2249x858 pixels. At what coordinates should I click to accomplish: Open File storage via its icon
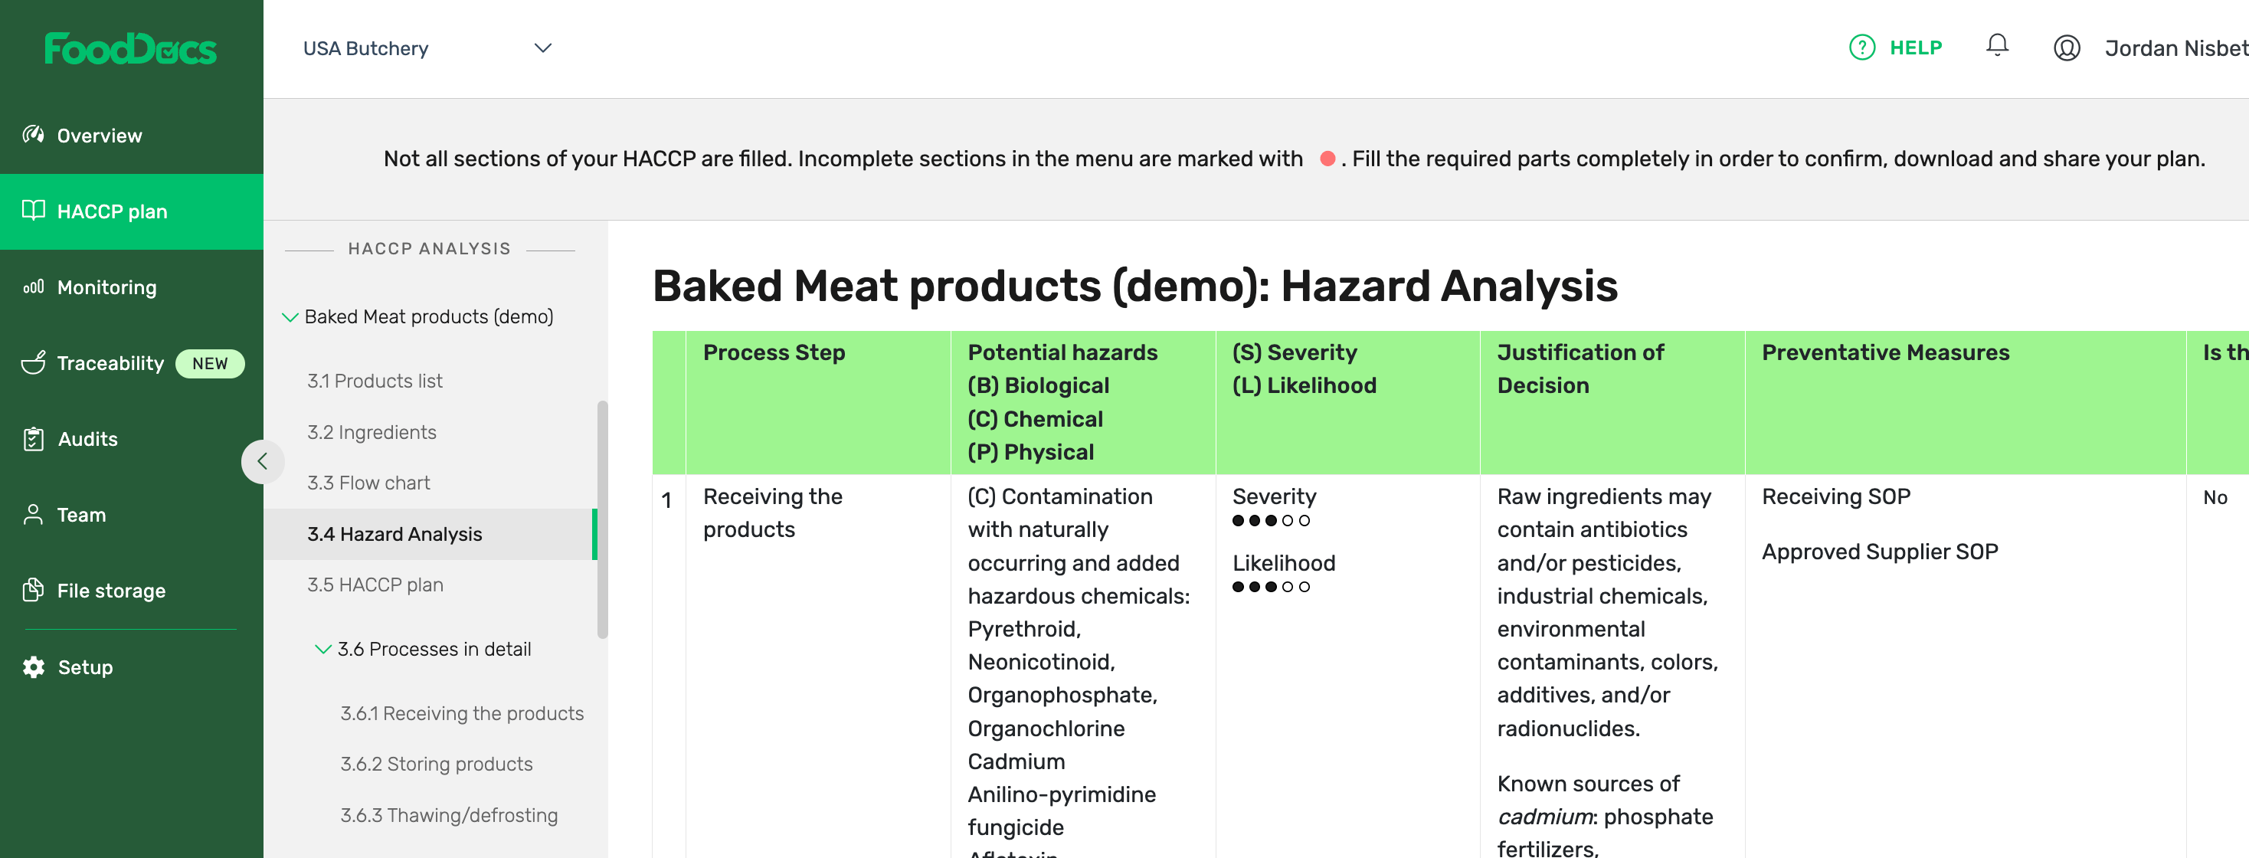[x=32, y=591]
